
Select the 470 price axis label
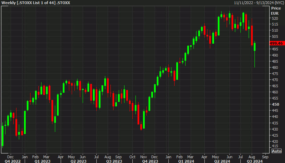pyautogui.click(x=275, y=80)
